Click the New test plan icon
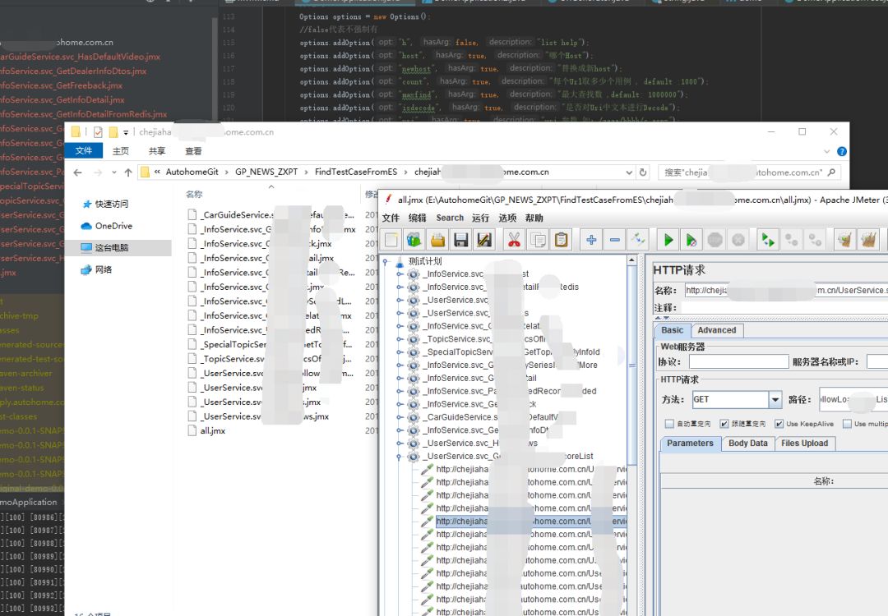Viewport: 888px width, 616px height. [391, 240]
